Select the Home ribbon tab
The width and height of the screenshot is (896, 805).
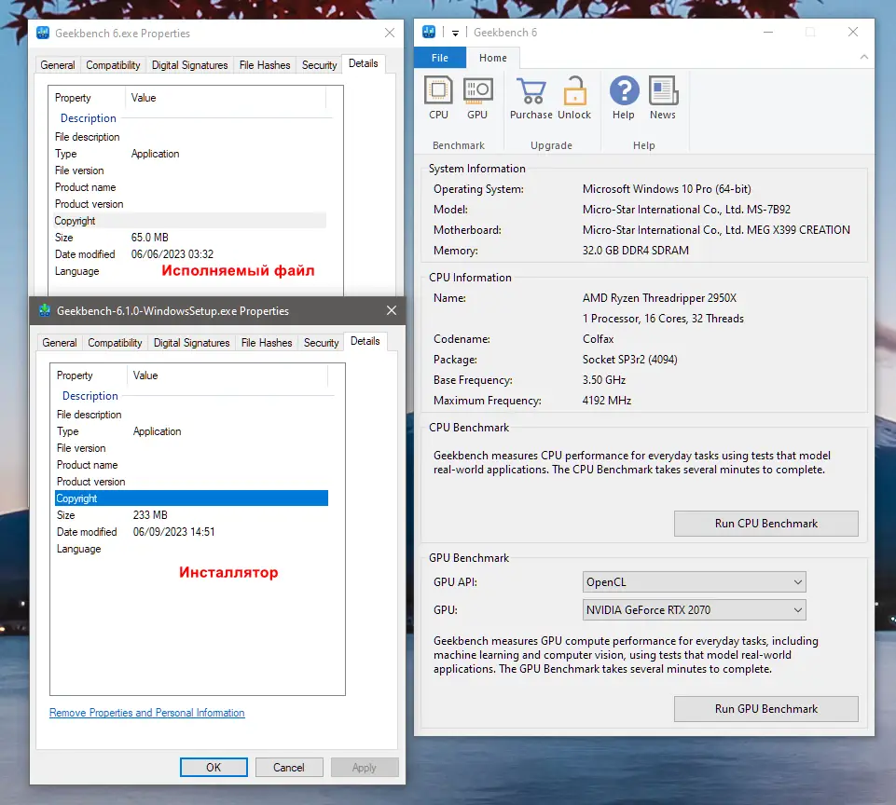click(x=493, y=58)
